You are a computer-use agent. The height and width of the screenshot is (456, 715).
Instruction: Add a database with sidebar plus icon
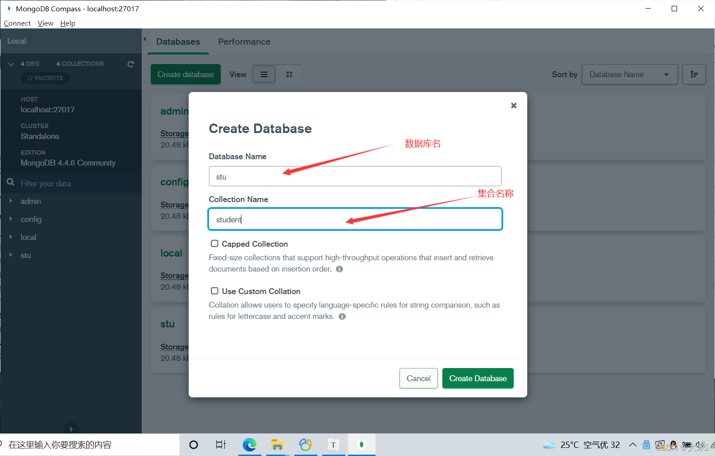71,429
